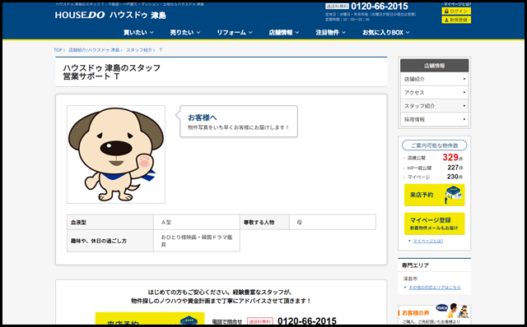
Task: Click the 227 件 HP listing count
Action: (455, 168)
